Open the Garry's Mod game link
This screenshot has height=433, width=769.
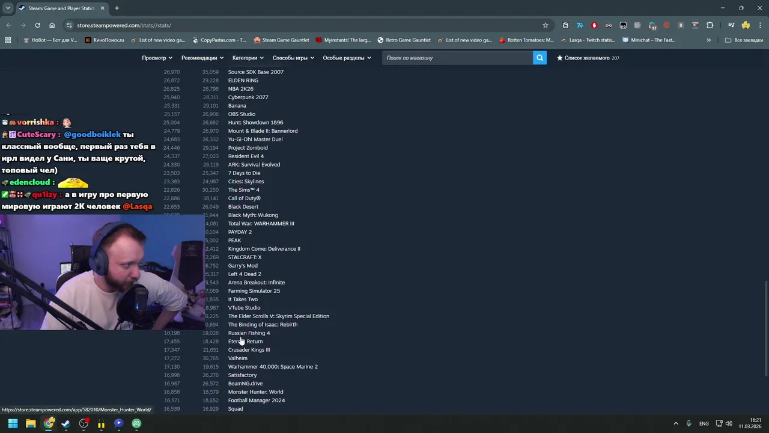click(x=243, y=265)
